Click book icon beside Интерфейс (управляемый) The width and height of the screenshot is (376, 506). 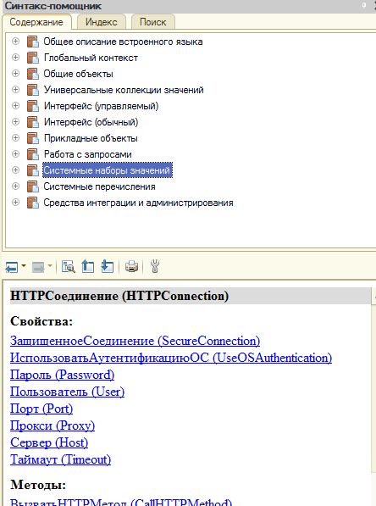32,106
